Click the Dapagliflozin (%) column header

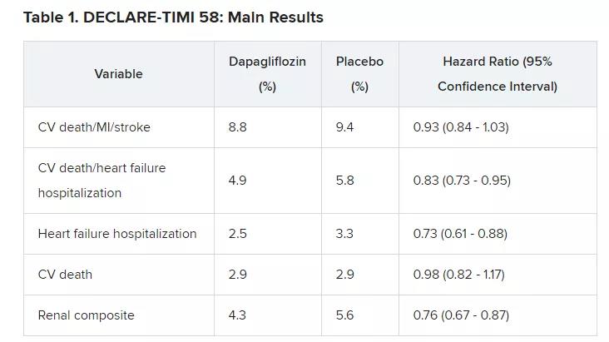pos(267,74)
